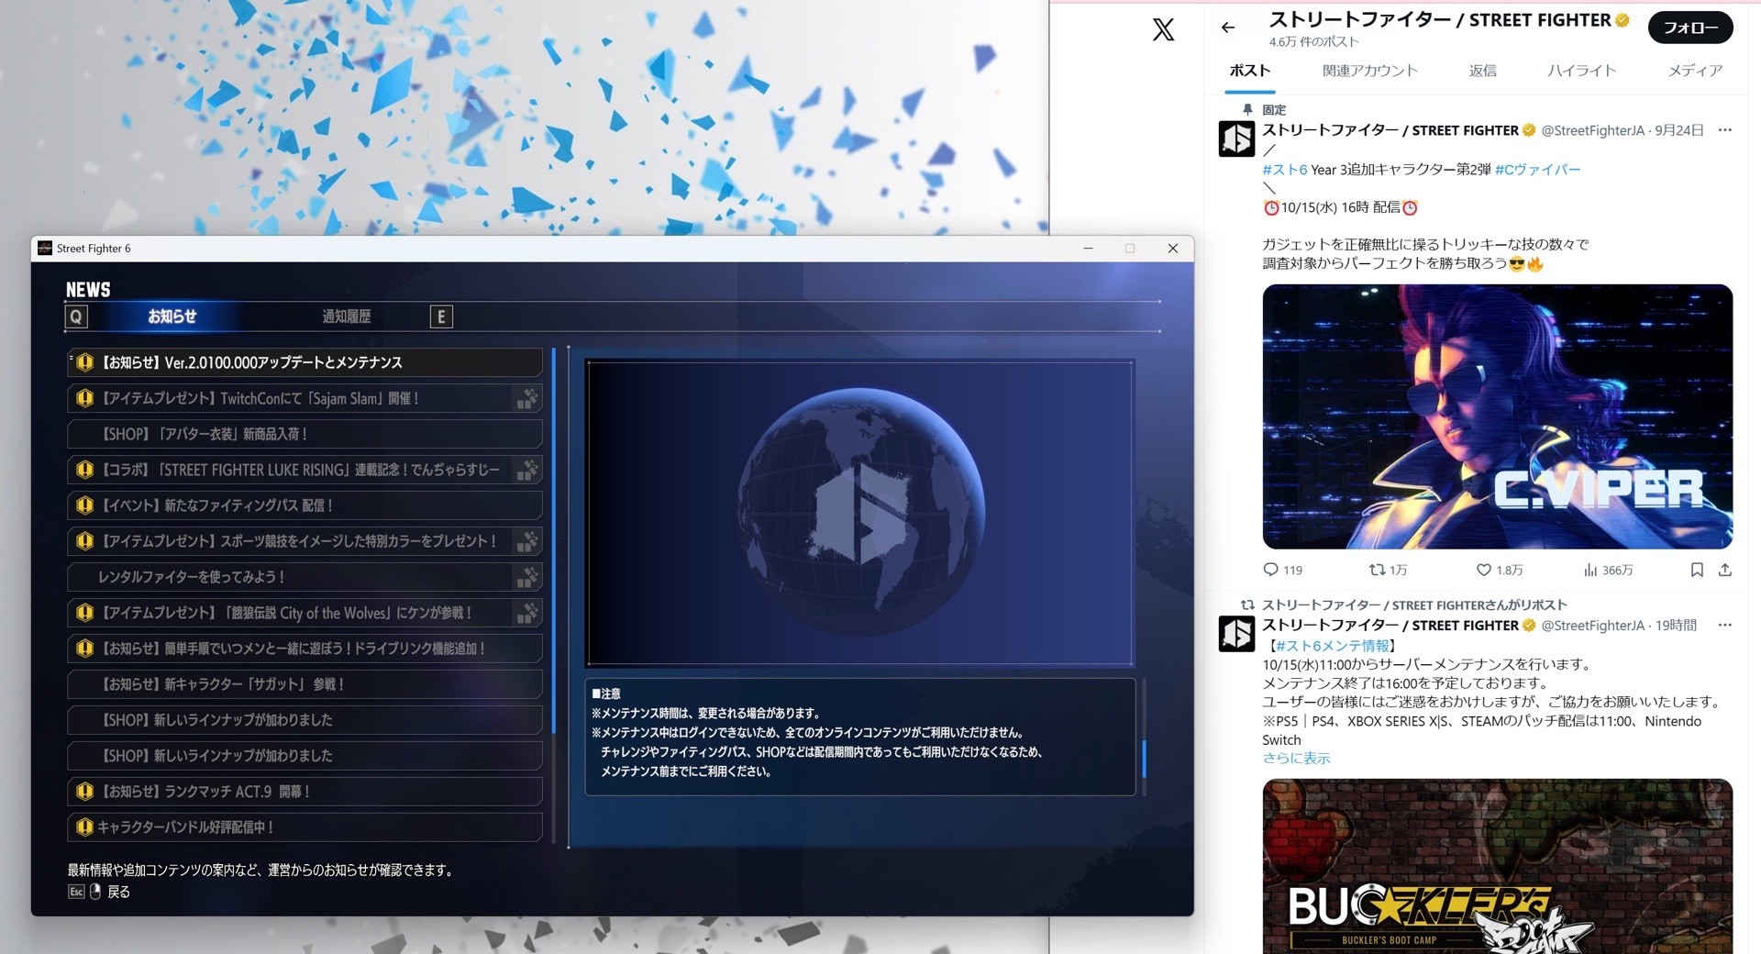Open more options on pinned post
This screenshot has height=954, width=1761.
[x=1724, y=130]
